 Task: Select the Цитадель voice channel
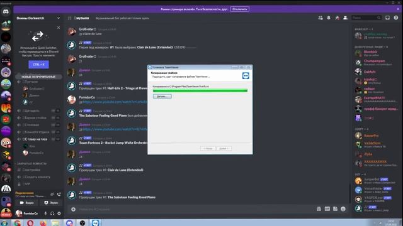(x=38, y=110)
